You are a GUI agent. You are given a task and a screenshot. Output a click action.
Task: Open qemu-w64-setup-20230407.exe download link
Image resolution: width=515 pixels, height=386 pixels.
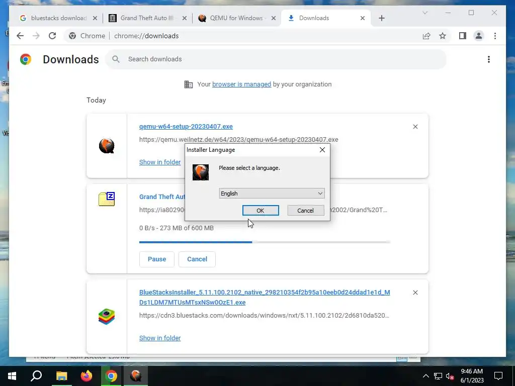tap(186, 126)
